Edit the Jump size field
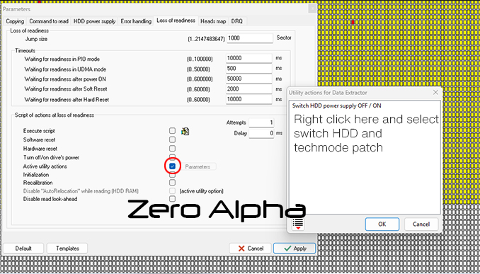This screenshot has height=274, width=480. pyautogui.click(x=249, y=38)
